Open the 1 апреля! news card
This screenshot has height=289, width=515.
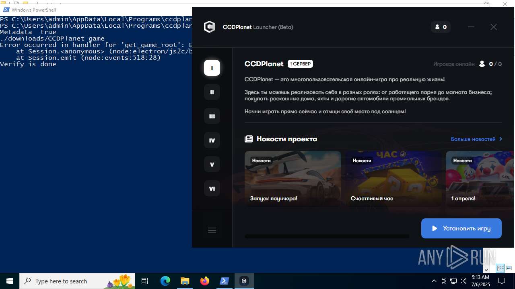tap(480, 179)
